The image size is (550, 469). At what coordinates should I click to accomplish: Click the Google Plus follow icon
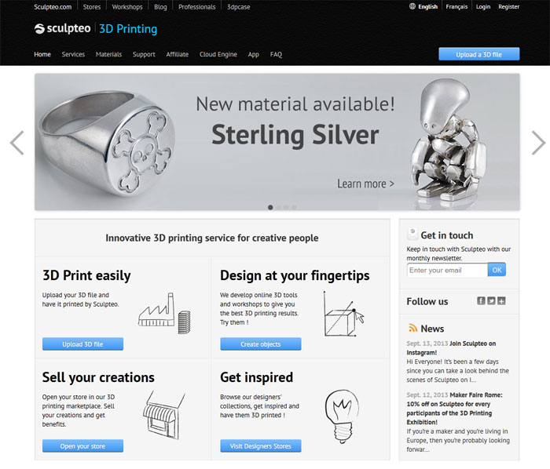tap(501, 301)
